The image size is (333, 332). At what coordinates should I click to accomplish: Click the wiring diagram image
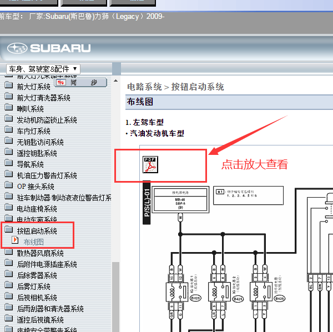point(238,257)
